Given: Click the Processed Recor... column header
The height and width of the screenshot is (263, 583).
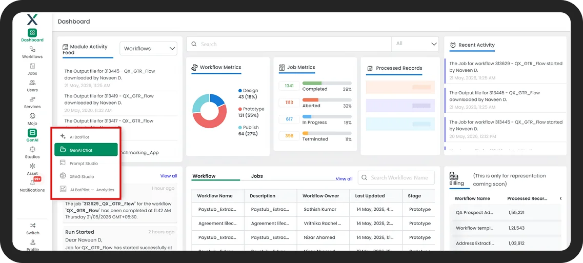Looking at the screenshot, I should 527,198.
